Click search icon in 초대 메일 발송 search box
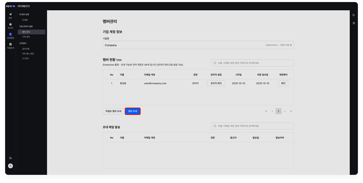The height and width of the screenshot is (183, 363). coord(215,126)
